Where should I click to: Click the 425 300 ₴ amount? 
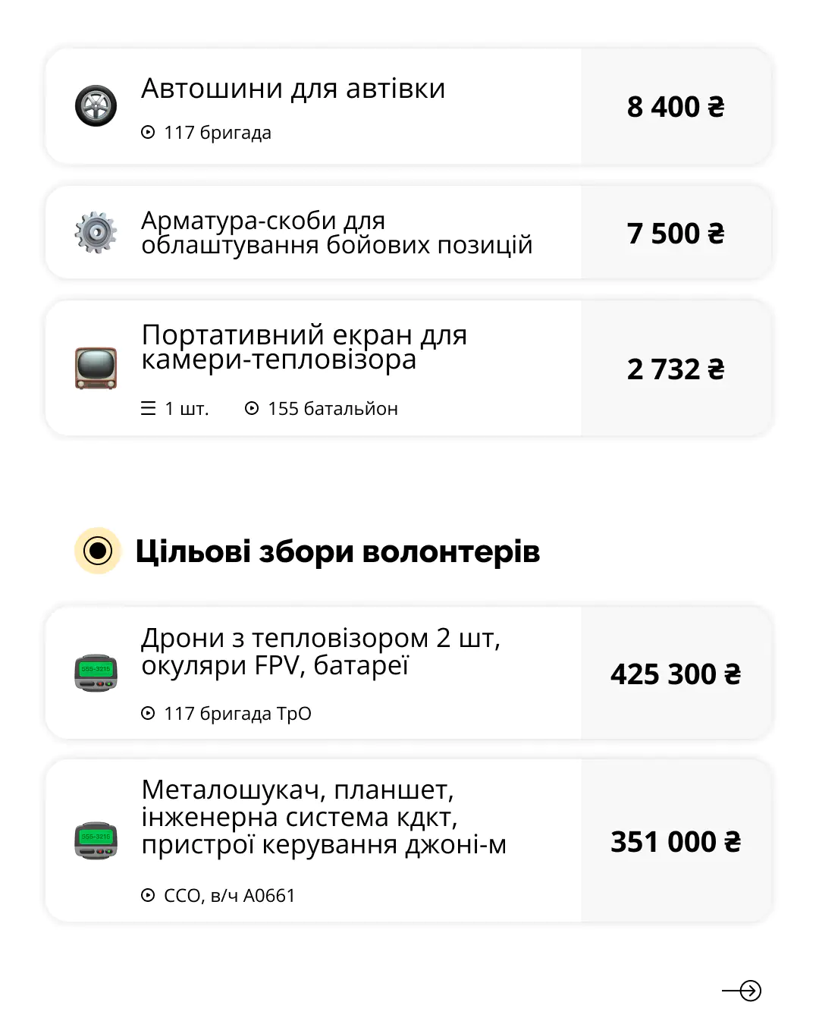pos(676,674)
